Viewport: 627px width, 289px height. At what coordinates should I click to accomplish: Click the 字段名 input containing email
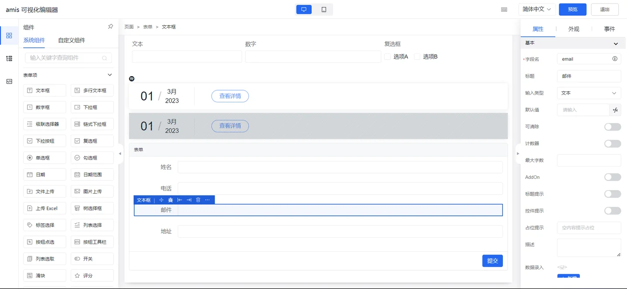[589, 59]
